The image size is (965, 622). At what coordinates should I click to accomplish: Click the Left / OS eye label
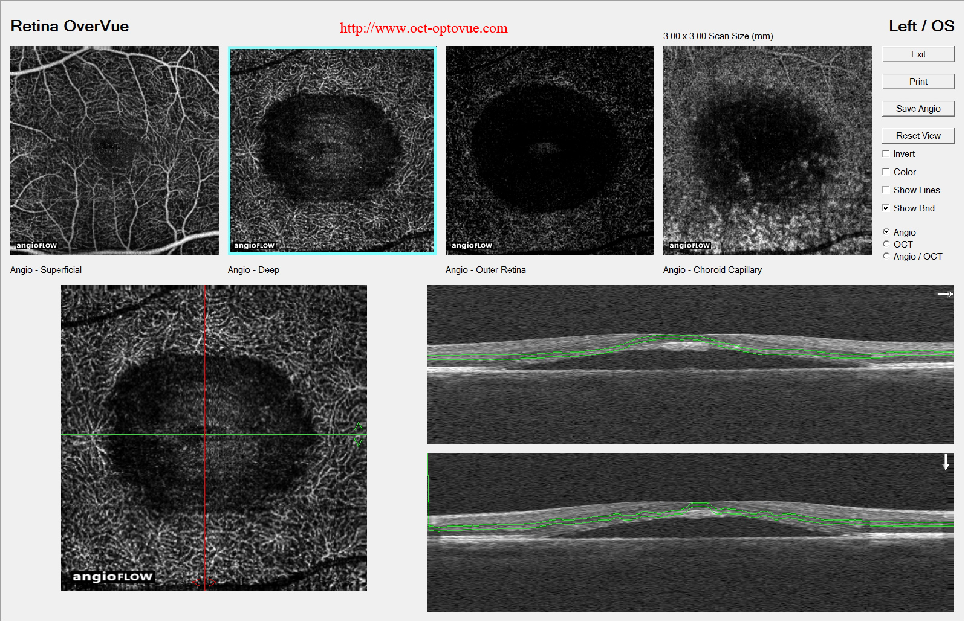point(921,26)
